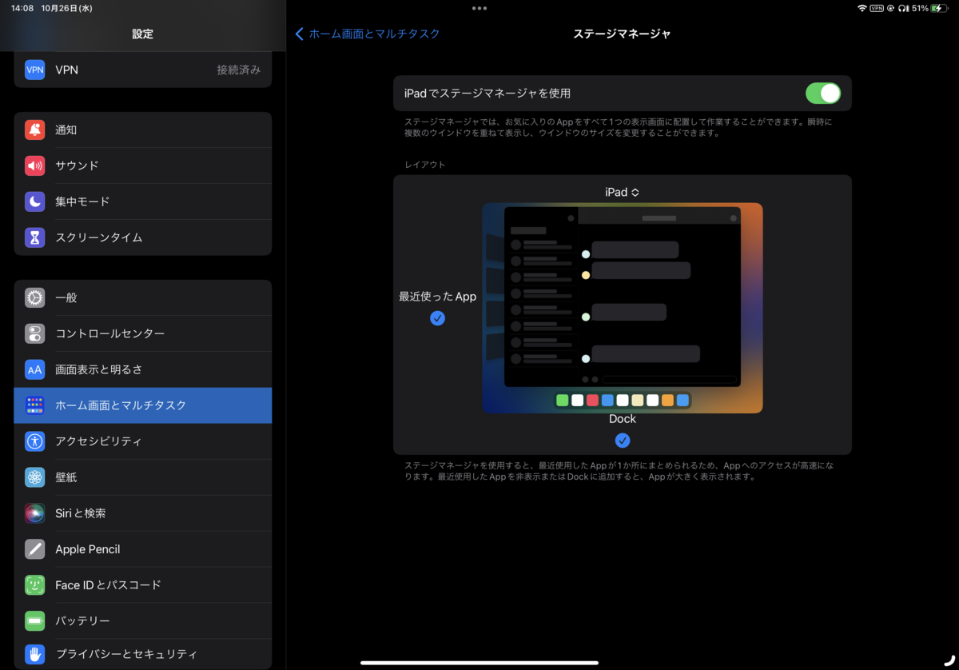Tap the ホーム画面とマルチタスク grid icon
This screenshot has height=670, width=959.
(34, 405)
